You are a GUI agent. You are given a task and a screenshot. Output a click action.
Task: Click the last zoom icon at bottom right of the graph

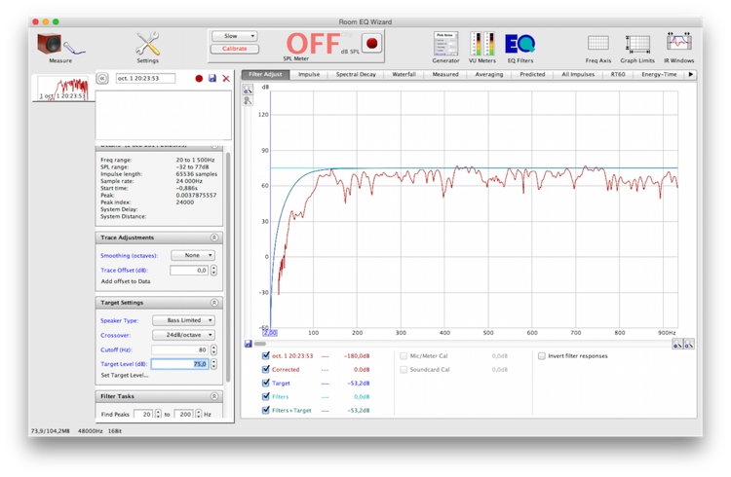pos(688,345)
